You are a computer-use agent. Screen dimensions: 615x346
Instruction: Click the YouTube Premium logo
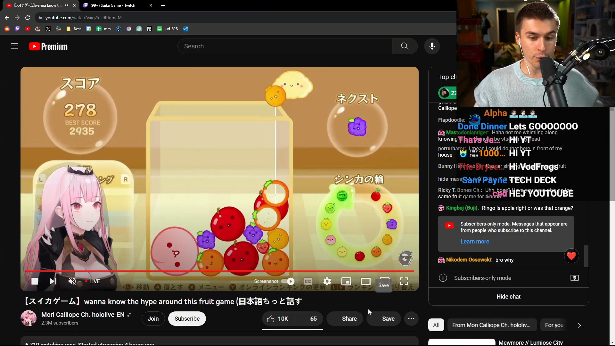point(48,46)
